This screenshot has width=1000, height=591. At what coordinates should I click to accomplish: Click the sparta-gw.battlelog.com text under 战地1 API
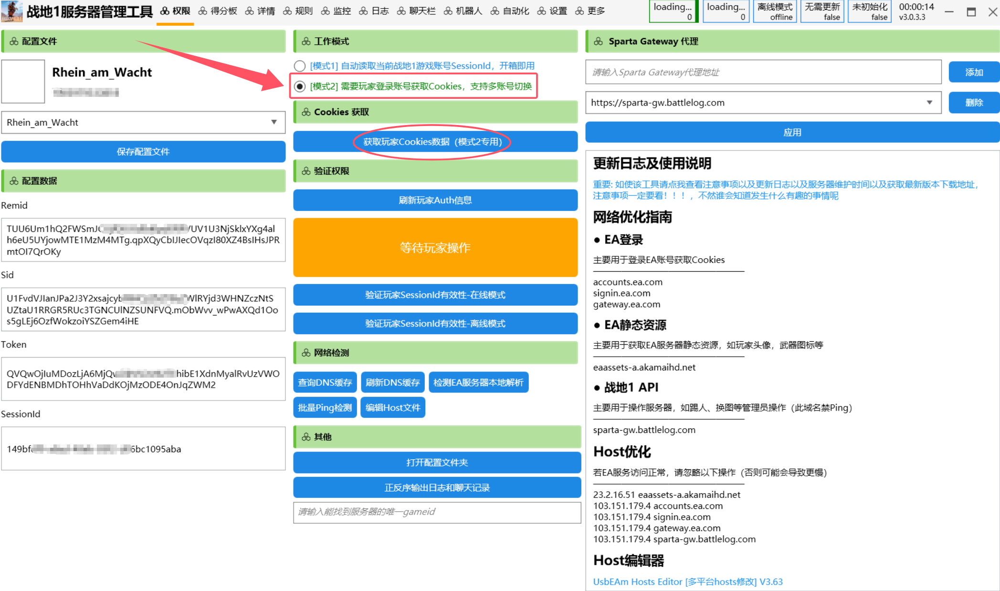[x=644, y=430]
